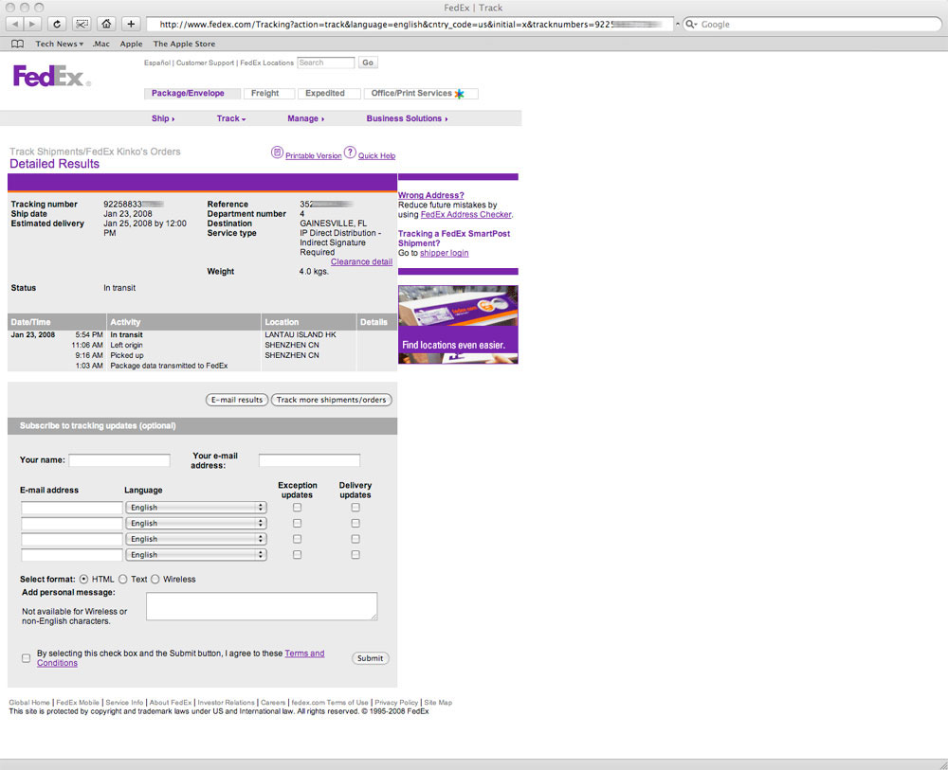Open fourth English language dropdown
Screen dimensions: 948x770
pyautogui.click(x=196, y=554)
